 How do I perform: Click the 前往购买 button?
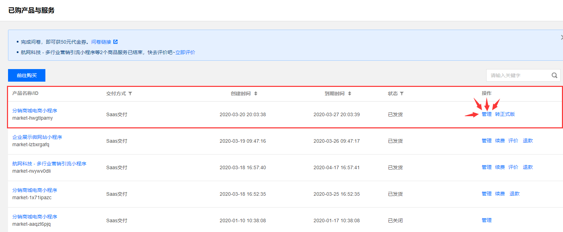pyautogui.click(x=27, y=75)
